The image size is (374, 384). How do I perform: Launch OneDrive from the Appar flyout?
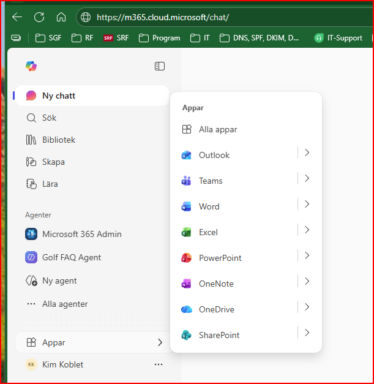(236, 309)
